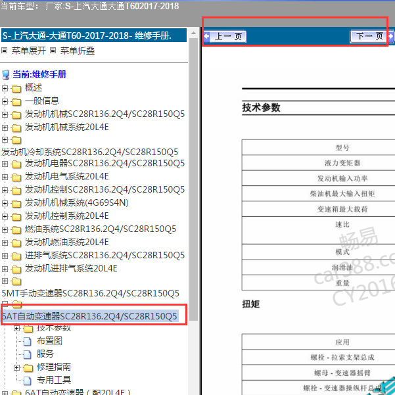Click scrollbar up arrow of tree panel
The image size is (395, 395).
point(193,33)
